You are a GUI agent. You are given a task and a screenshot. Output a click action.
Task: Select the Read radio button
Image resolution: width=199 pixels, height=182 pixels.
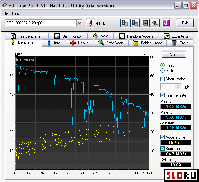point(162,65)
